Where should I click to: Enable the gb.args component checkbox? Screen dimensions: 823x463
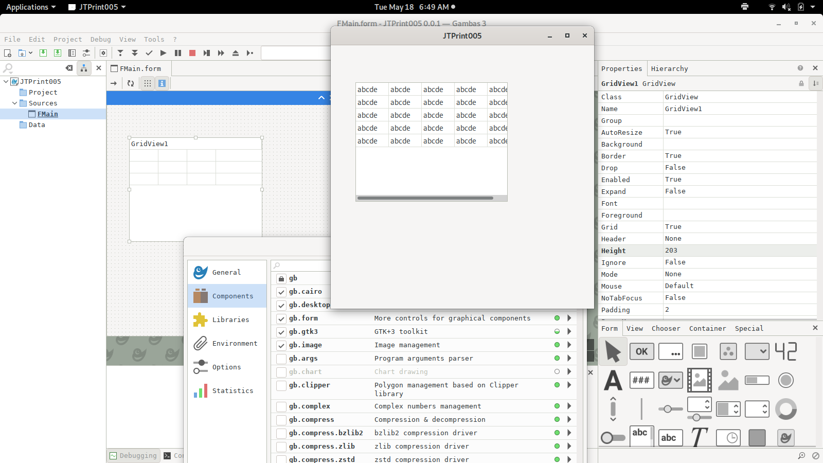pyautogui.click(x=281, y=359)
